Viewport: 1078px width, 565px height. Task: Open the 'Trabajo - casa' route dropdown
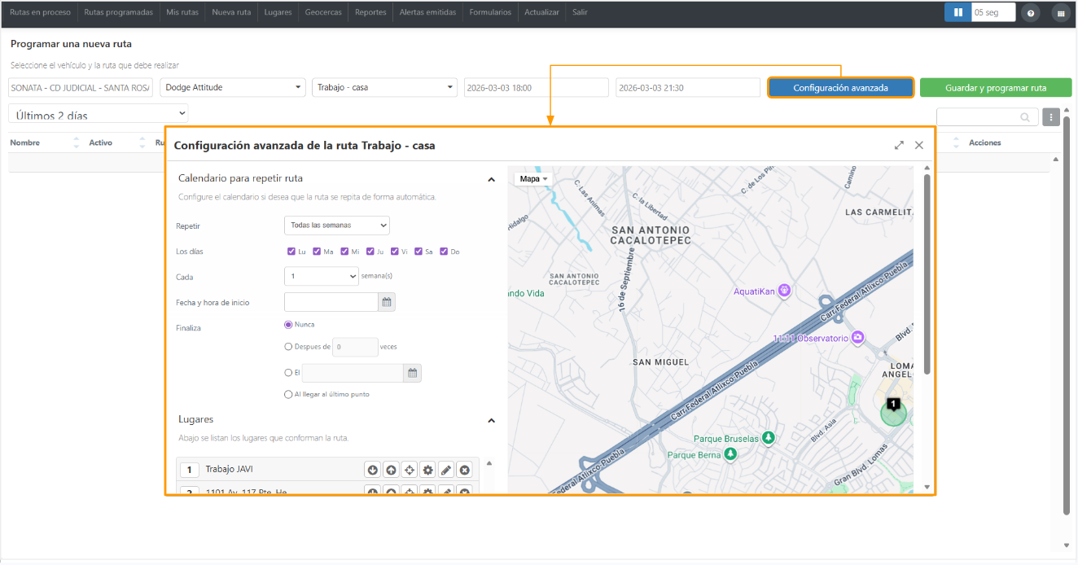[385, 87]
